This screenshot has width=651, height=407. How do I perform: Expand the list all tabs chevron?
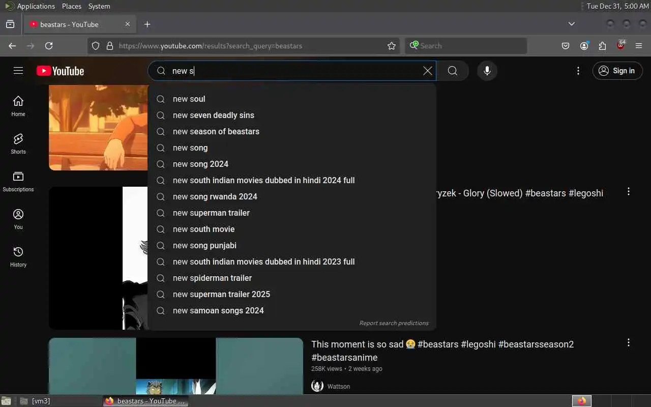point(572,24)
